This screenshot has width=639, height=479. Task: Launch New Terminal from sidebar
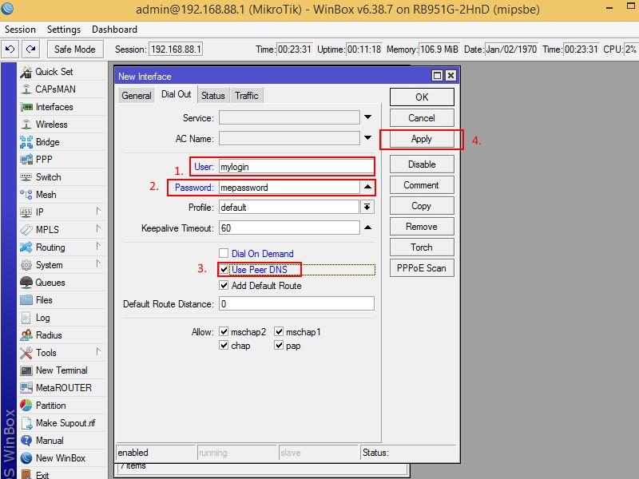(x=26, y=370)
